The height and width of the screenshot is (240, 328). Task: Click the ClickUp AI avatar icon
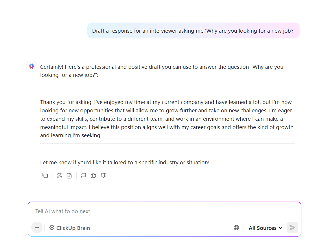point(32,66)
